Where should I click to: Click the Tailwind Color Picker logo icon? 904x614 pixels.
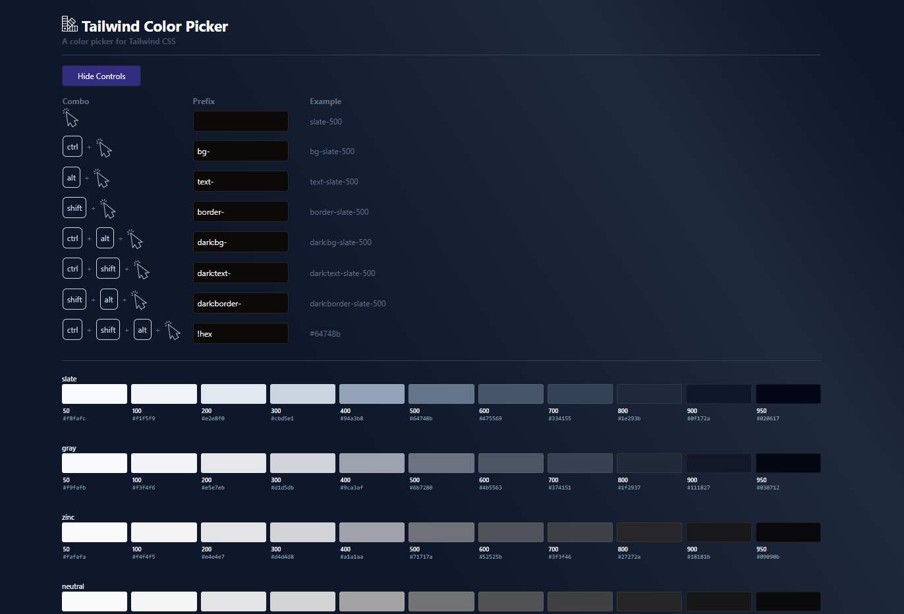tap(70, 24)
